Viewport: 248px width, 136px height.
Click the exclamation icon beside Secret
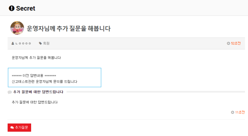coord(12,8)
